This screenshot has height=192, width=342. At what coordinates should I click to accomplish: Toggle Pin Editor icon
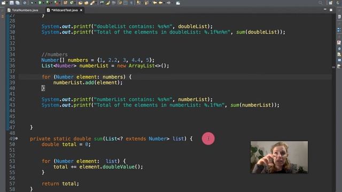[x=178, y=3]
